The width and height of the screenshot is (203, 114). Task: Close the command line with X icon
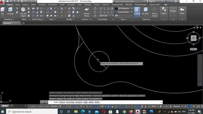point(43,102)
